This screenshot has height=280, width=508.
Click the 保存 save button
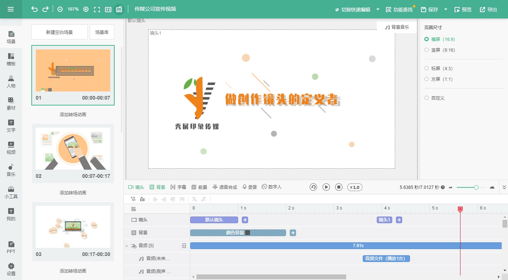(x=429, y=10)
